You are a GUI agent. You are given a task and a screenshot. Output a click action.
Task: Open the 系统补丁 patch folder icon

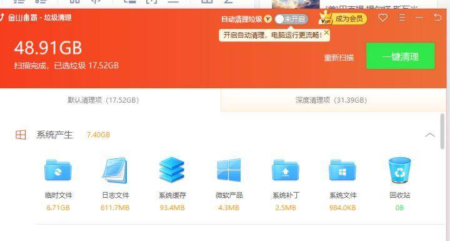pos(286,170)
